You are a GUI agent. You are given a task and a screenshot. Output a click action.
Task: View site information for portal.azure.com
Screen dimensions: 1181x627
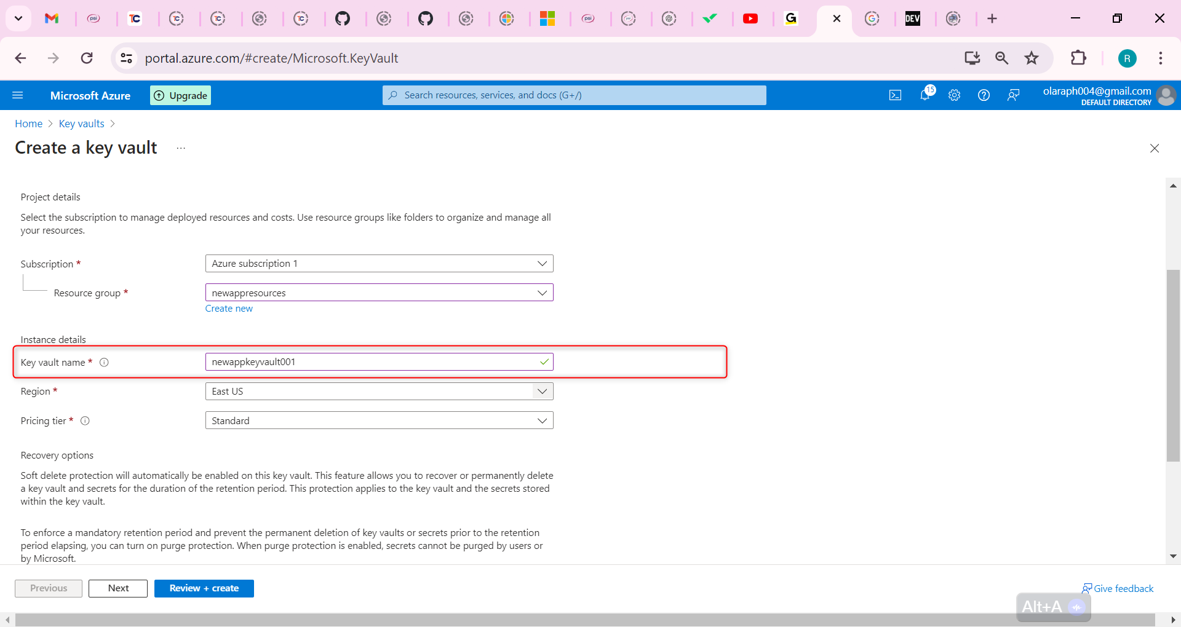pos(126,58)
